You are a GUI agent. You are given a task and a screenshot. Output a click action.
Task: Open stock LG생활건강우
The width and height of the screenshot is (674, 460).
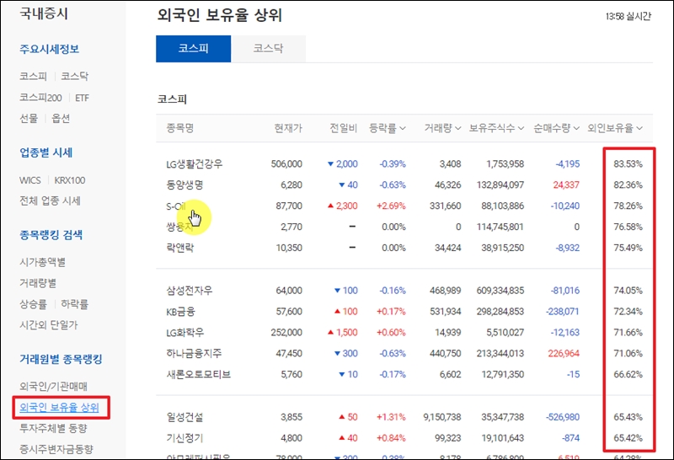(x=195, y=164)
